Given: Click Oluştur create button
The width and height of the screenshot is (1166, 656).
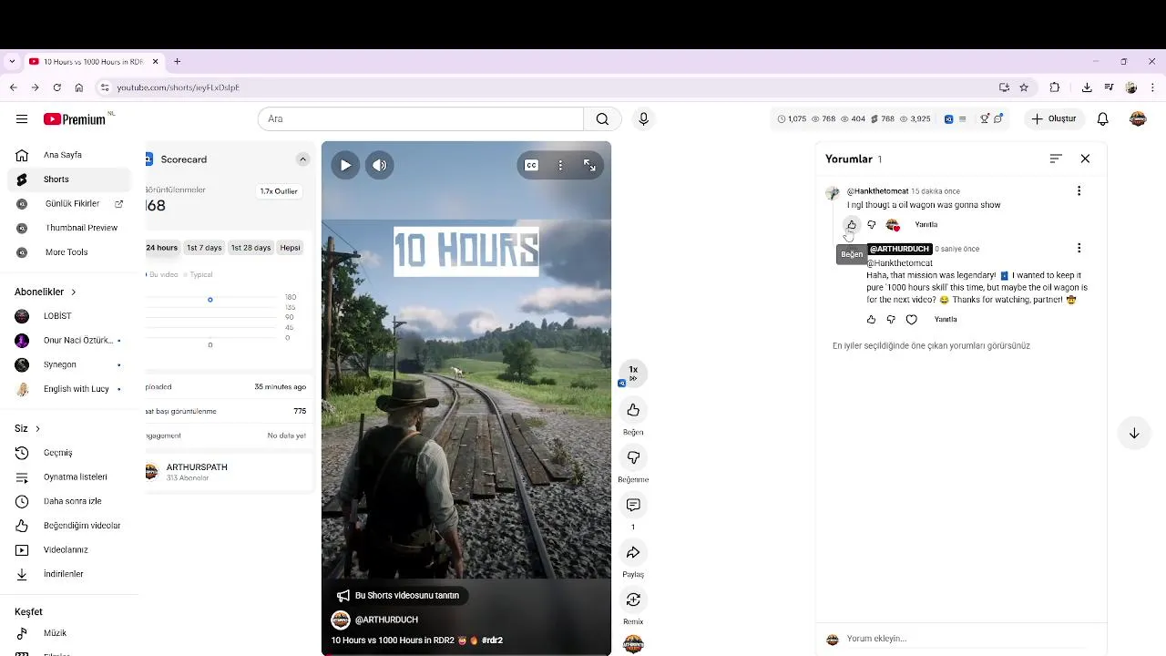Looking at the screenshot, I should point(1054,119).
